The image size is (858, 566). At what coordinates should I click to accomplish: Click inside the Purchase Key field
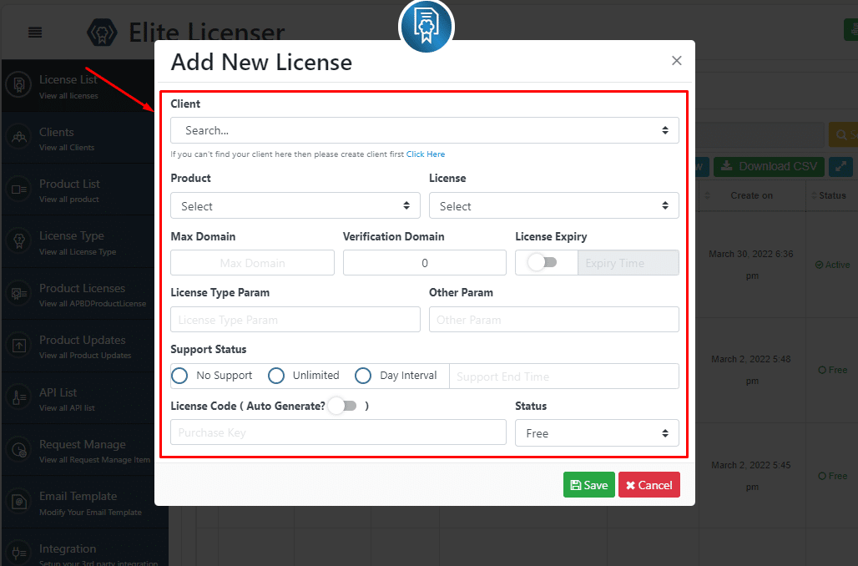[x=337, y=432]
